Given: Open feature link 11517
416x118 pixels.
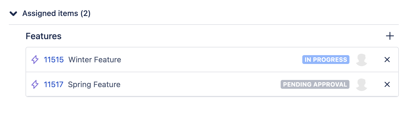Looking at the screenshot, I should tap(54, 84).
